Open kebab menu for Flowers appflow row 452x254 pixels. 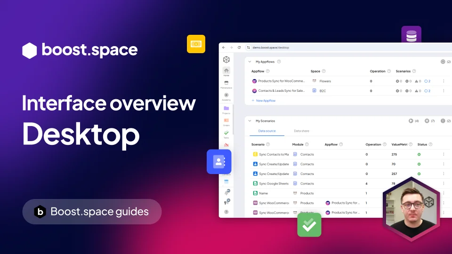444,81
